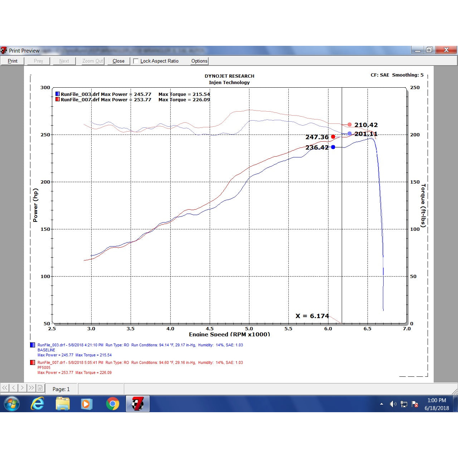Open the Windows Start menu
The image size is (458, 458).
pyautogui.click(x=12, y=404)
